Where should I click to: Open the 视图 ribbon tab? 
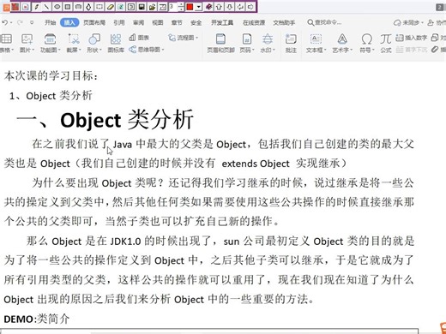pos(158,22)
